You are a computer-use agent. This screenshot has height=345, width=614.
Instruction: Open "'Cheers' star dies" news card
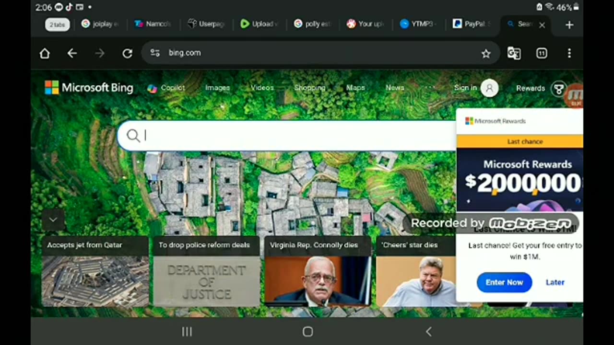tap(416, 271)
